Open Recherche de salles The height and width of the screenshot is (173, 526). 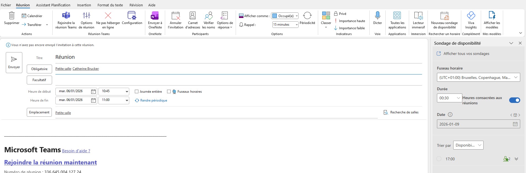point(401,112)
